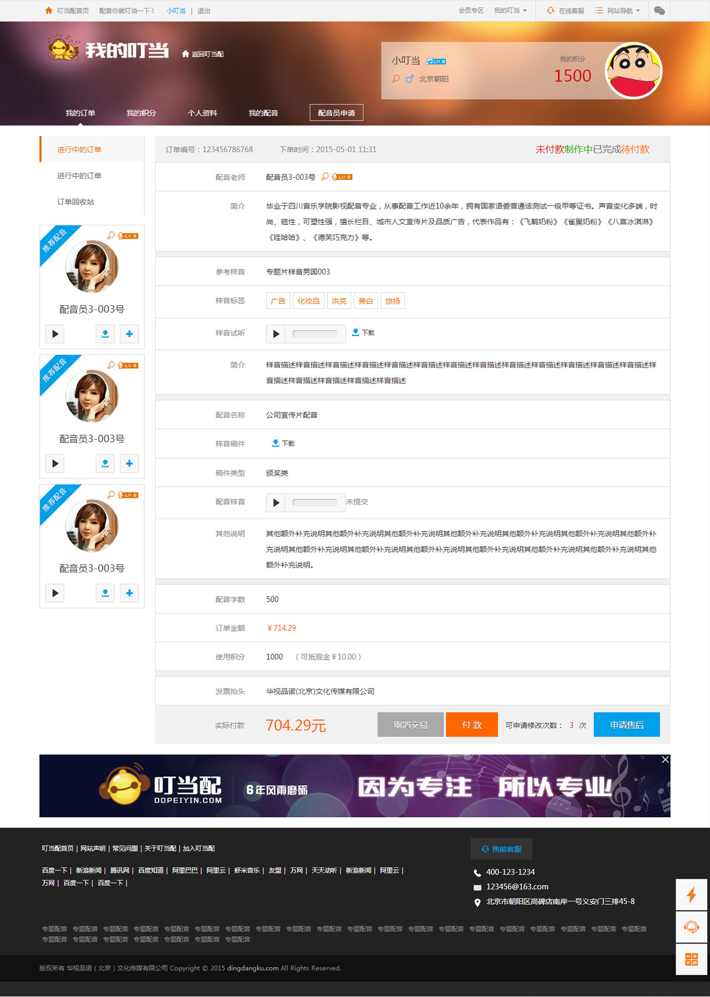
Task: Click plus icon on first recommended dubber card
Action: pos(130,334)
